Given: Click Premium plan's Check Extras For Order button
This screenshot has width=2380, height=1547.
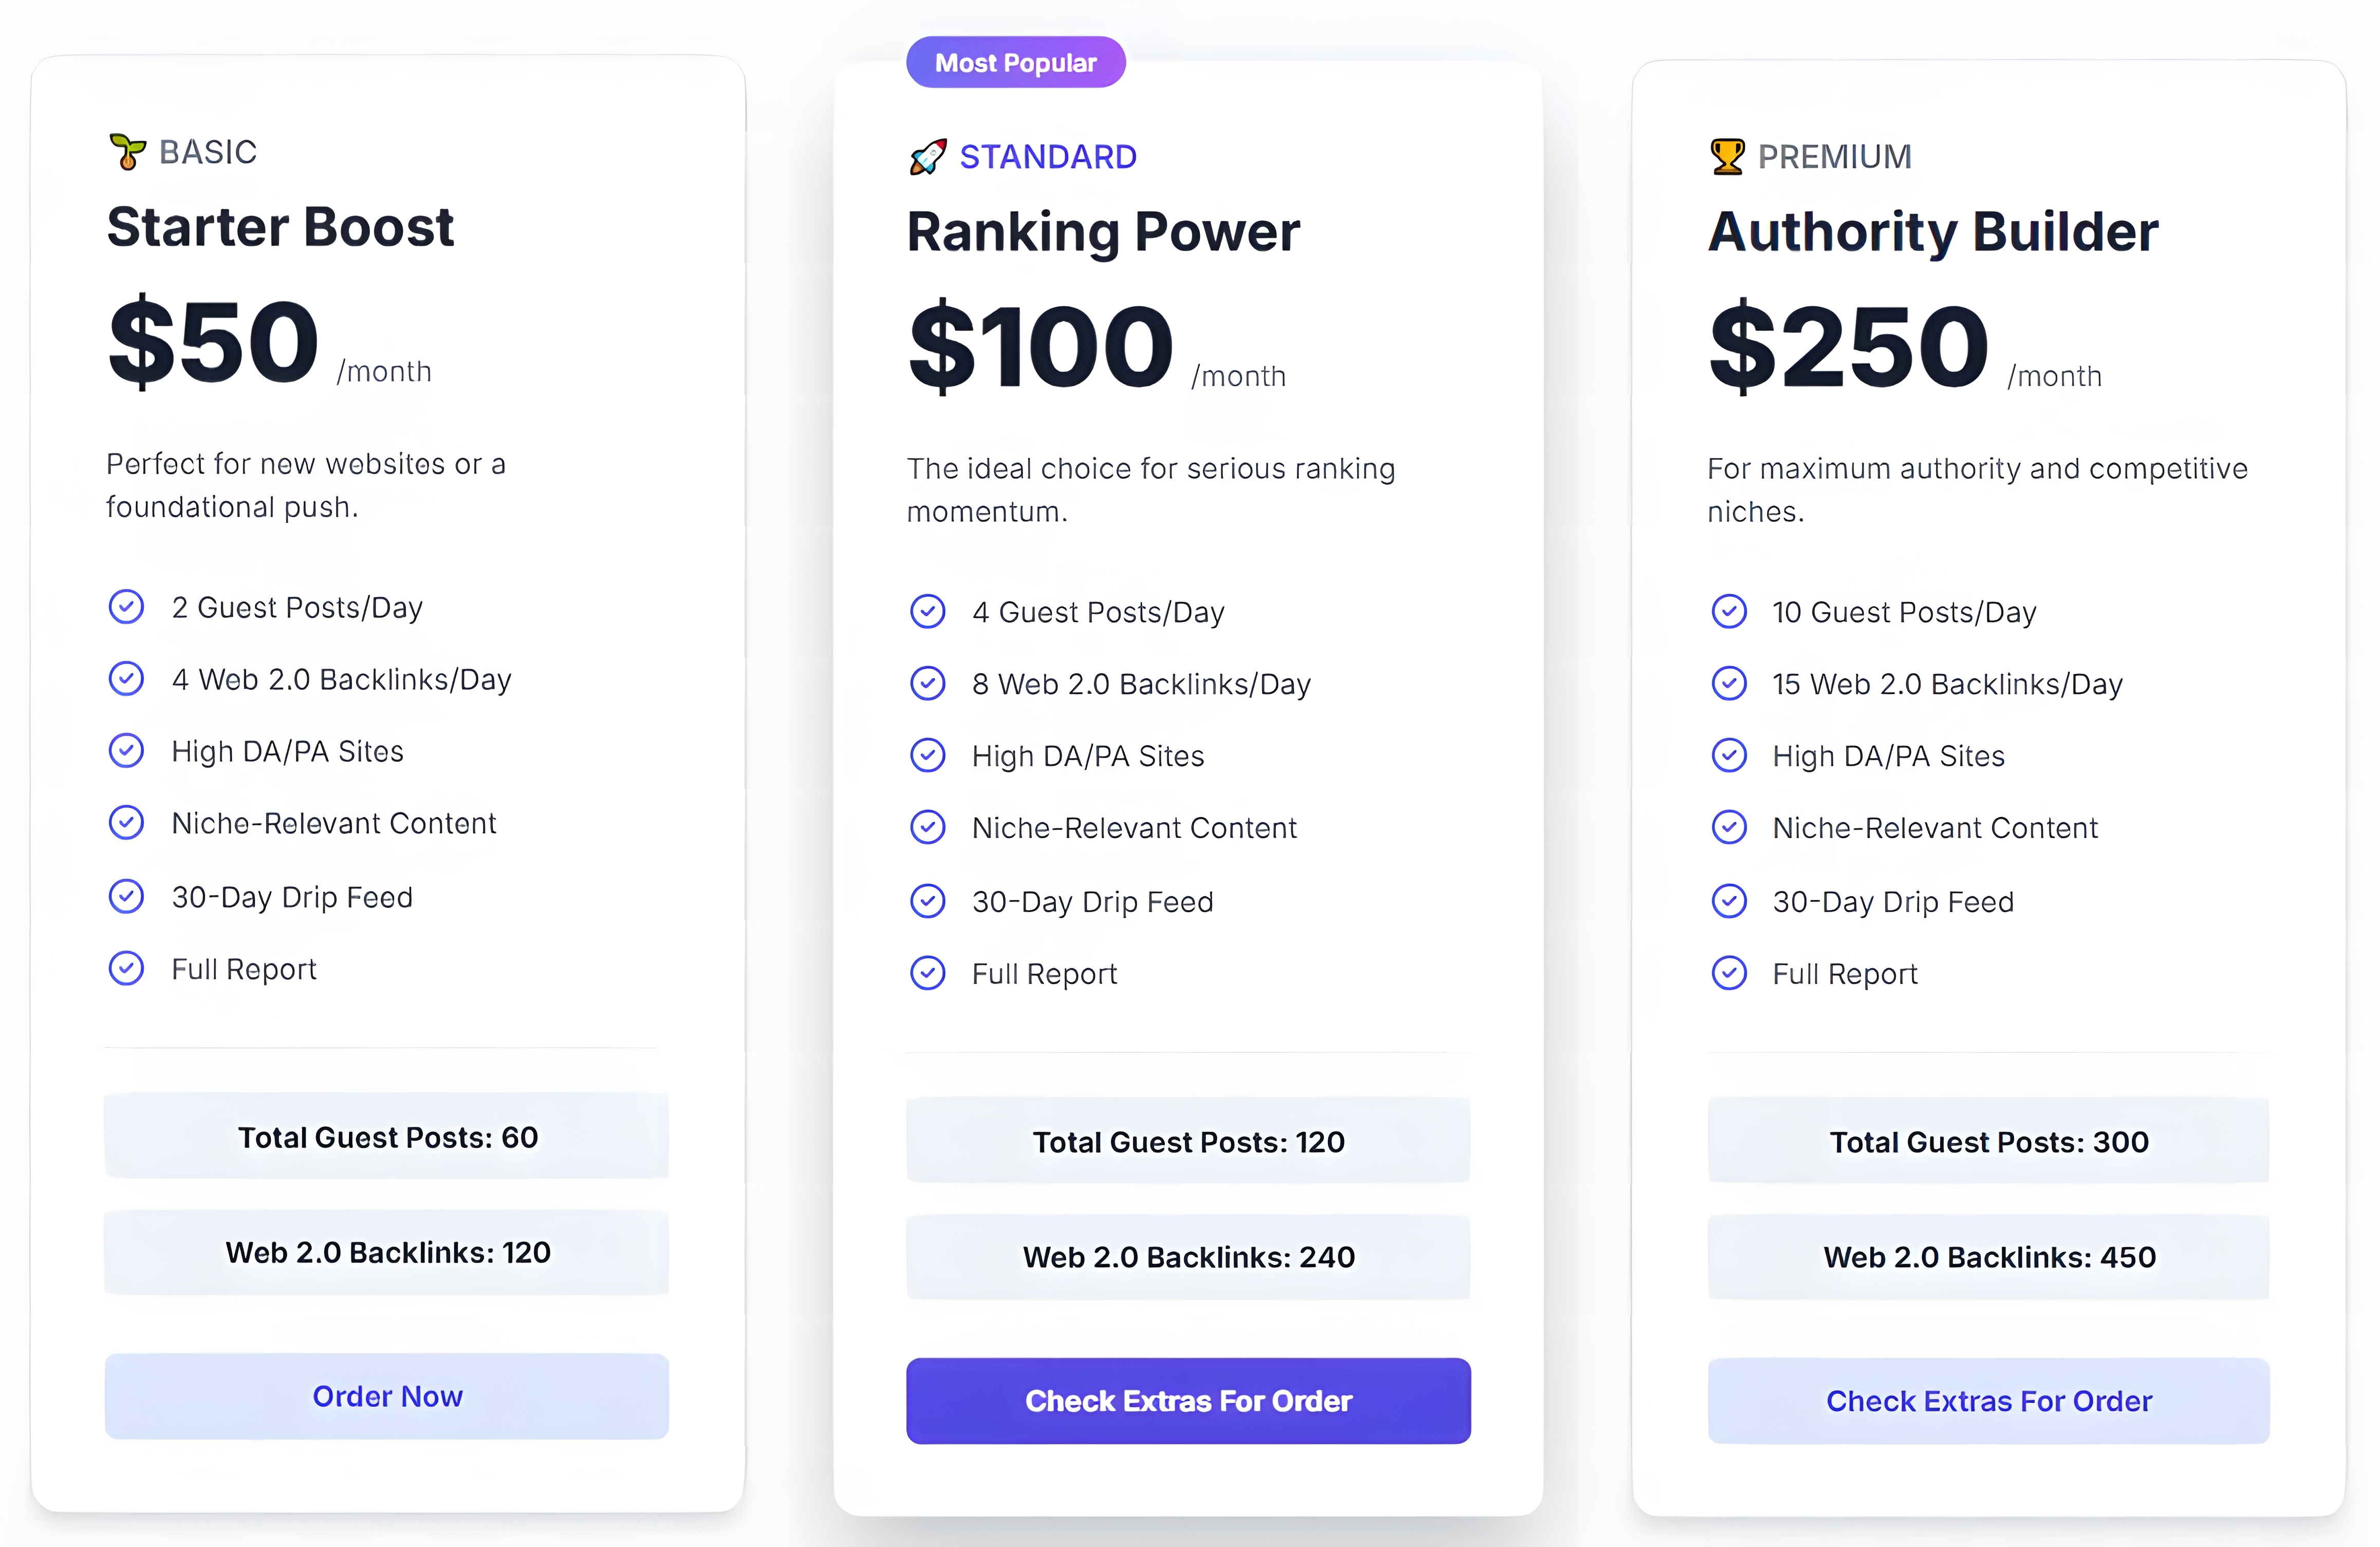Looking at the screenshot, I should pyautogui.click(x=1988, y=1400).
